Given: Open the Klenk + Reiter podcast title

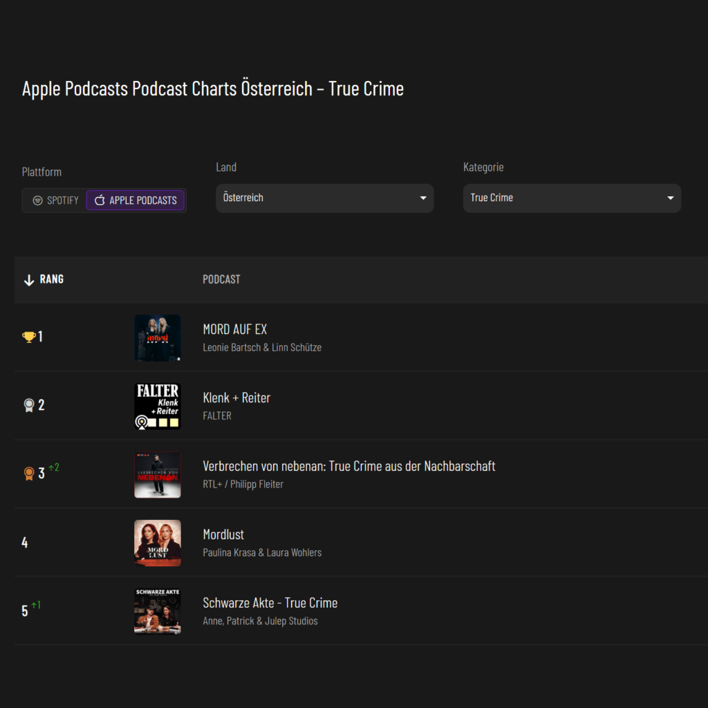Looking at the screenshot, I should pyautogui.click(x=236, y=398).
